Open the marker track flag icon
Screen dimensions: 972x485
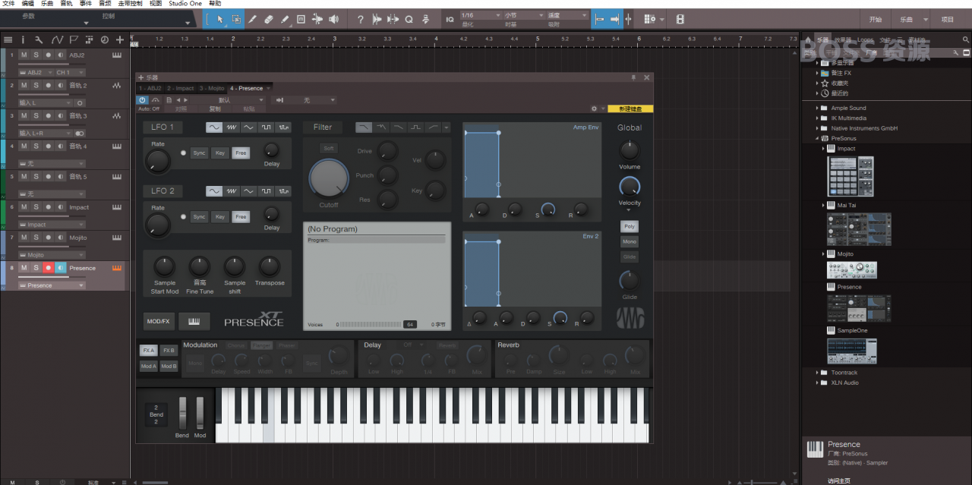click(x=74, y=39)
